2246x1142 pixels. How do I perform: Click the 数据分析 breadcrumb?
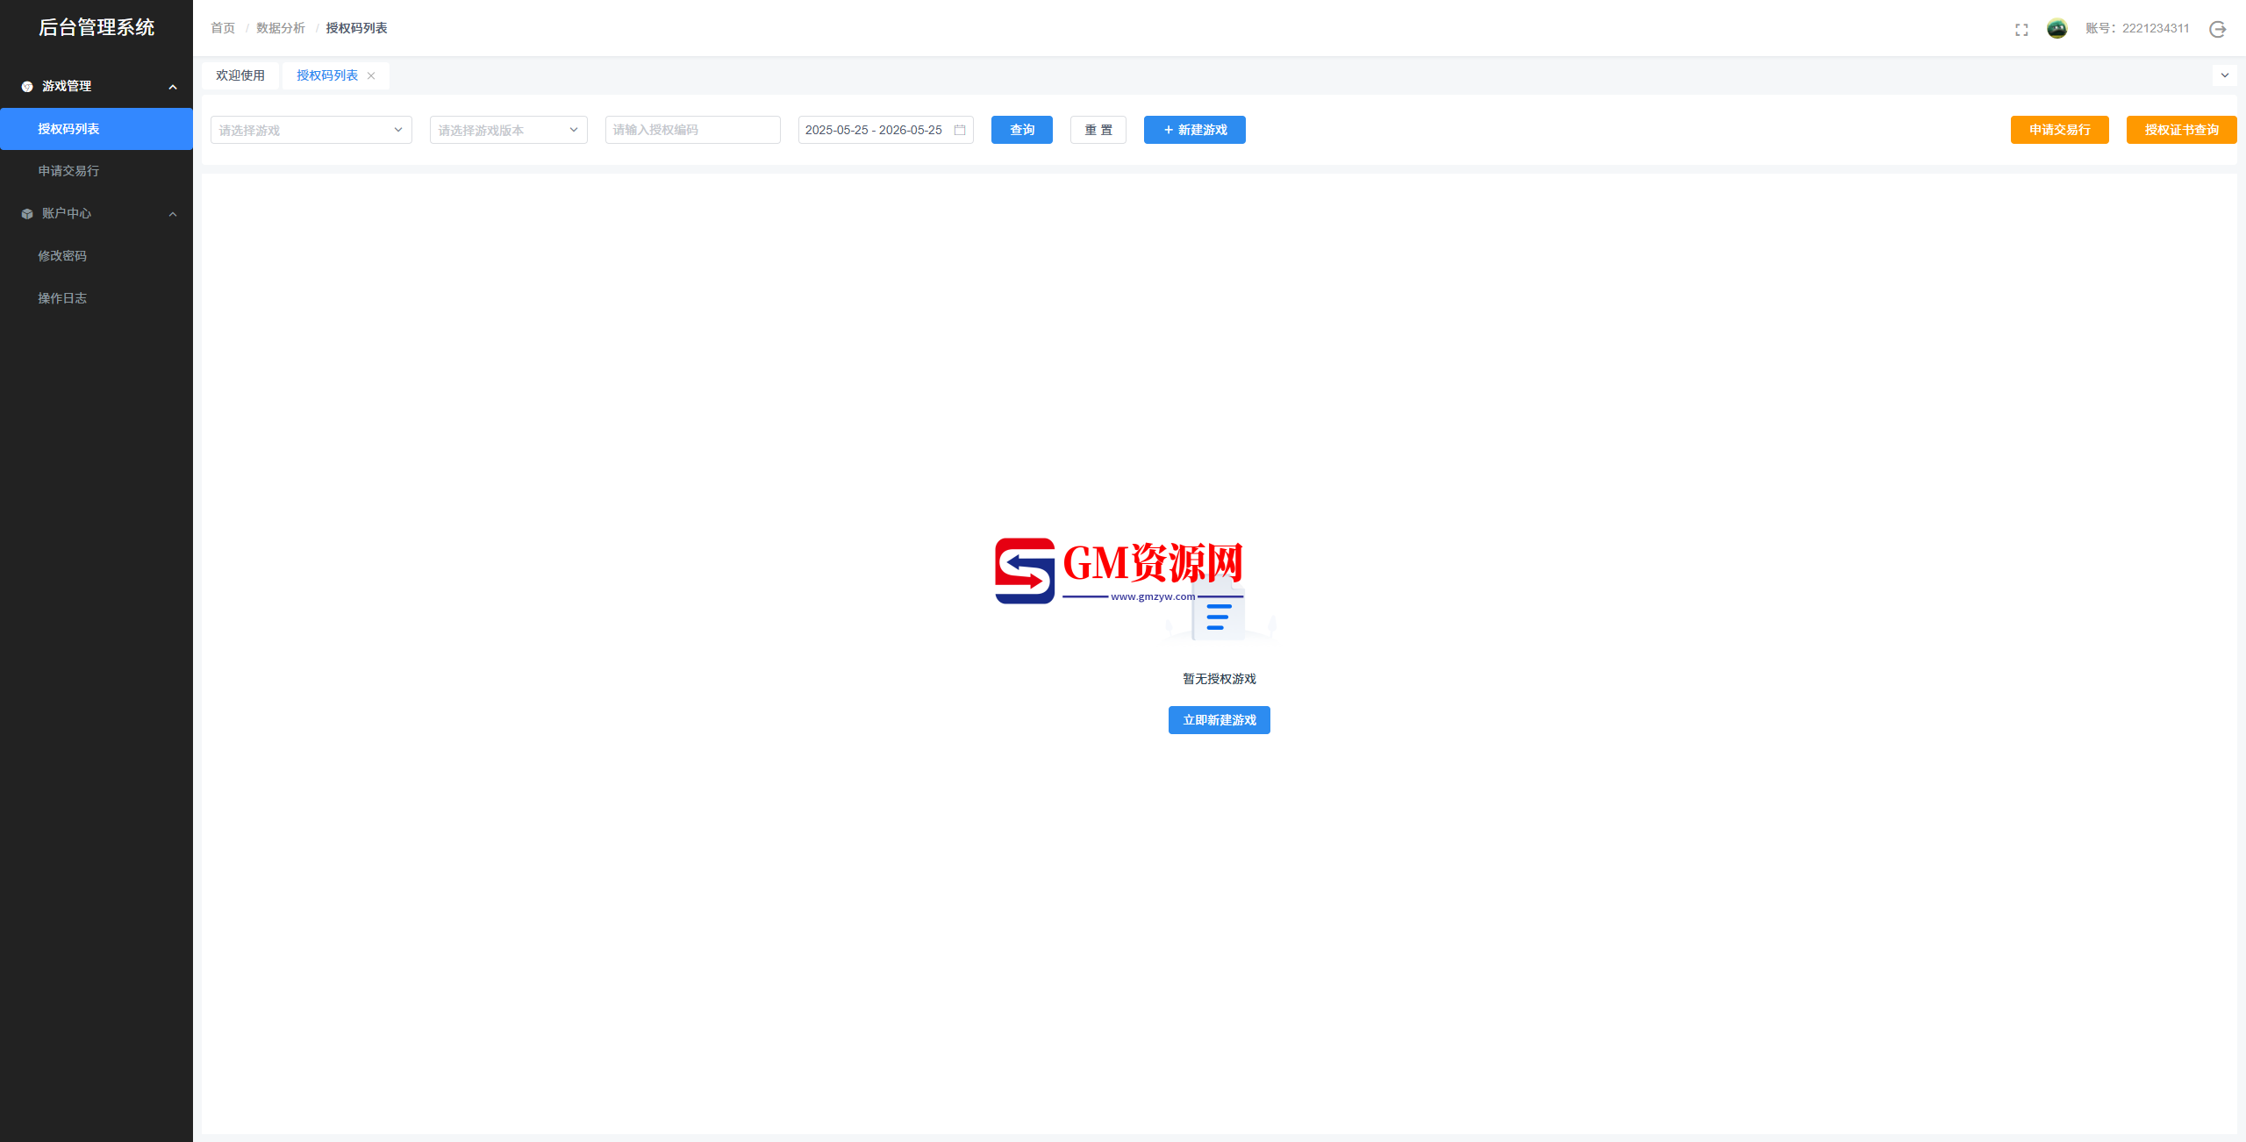click(x=281, y=28)
